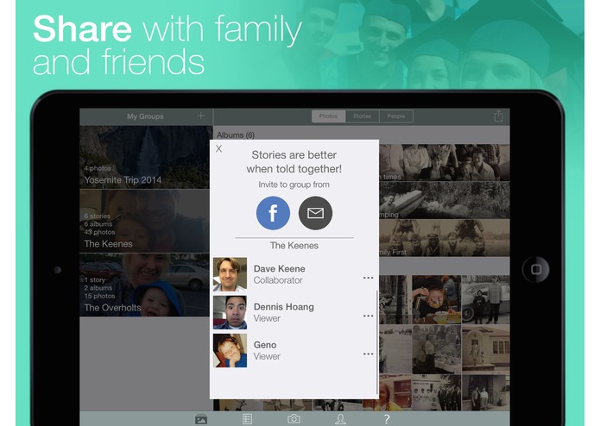Invite to group via Facebook icon
The width and height of the screenshot is (600, 426).
click(273, 213)
